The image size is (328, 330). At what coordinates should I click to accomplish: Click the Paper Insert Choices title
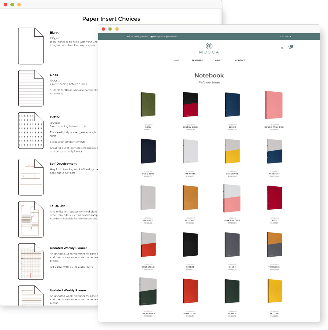pos(111,19)
